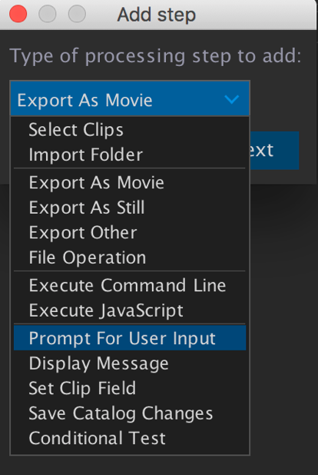318x475 pixels.
Task: Close the Add step window with the red button
Action: (18, 14)
